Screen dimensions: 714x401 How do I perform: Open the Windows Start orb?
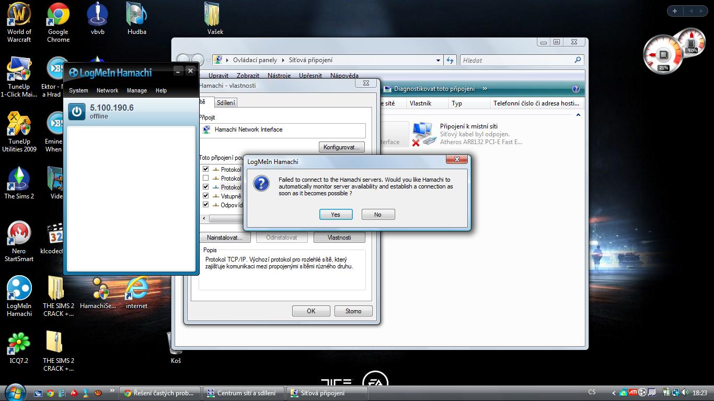tap(14, 392)
